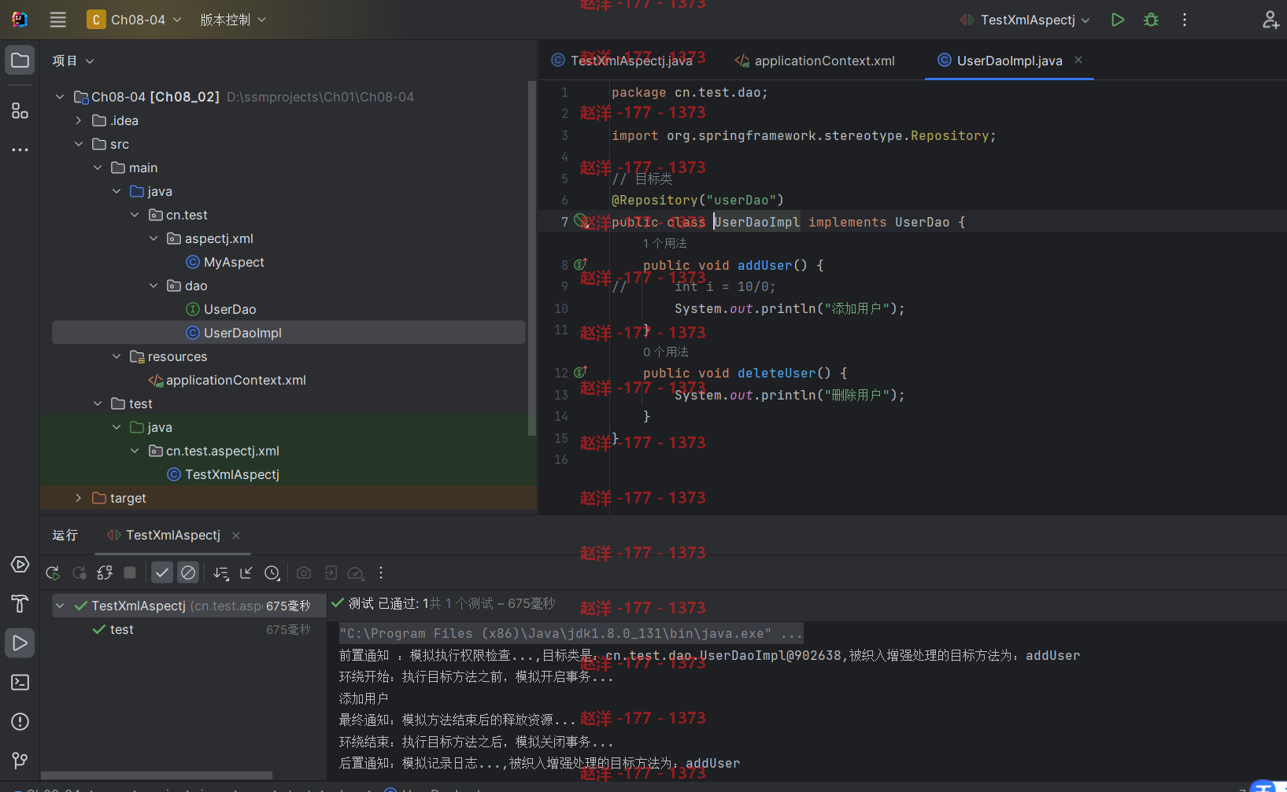Toggle auto-rerun tests icon
1287x792 pixels.
tap(105, 573)
